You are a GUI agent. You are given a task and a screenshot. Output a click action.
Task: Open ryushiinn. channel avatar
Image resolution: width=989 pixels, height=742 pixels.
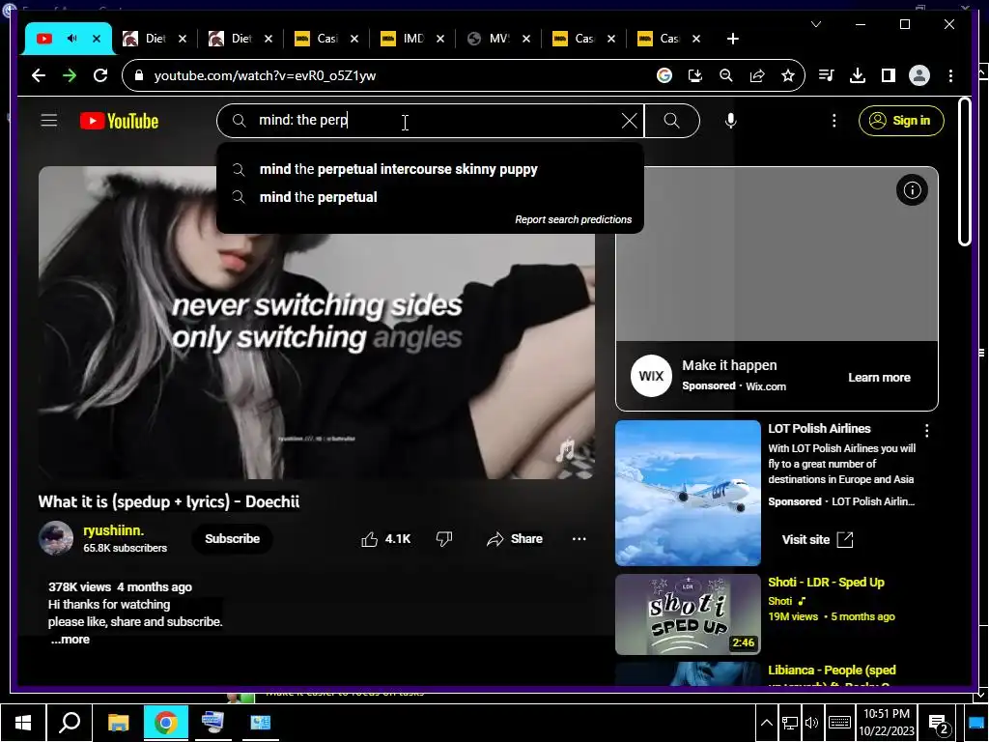click(56, 538)
